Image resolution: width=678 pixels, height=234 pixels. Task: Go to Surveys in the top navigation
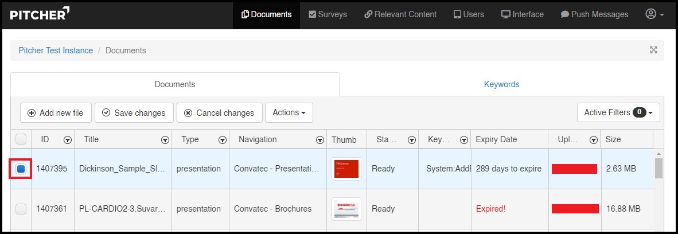pos(328,14)
